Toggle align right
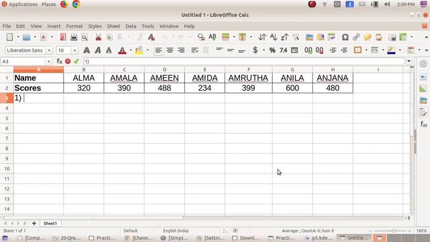This screenshot has height=242, width=430. coord(181,50)
